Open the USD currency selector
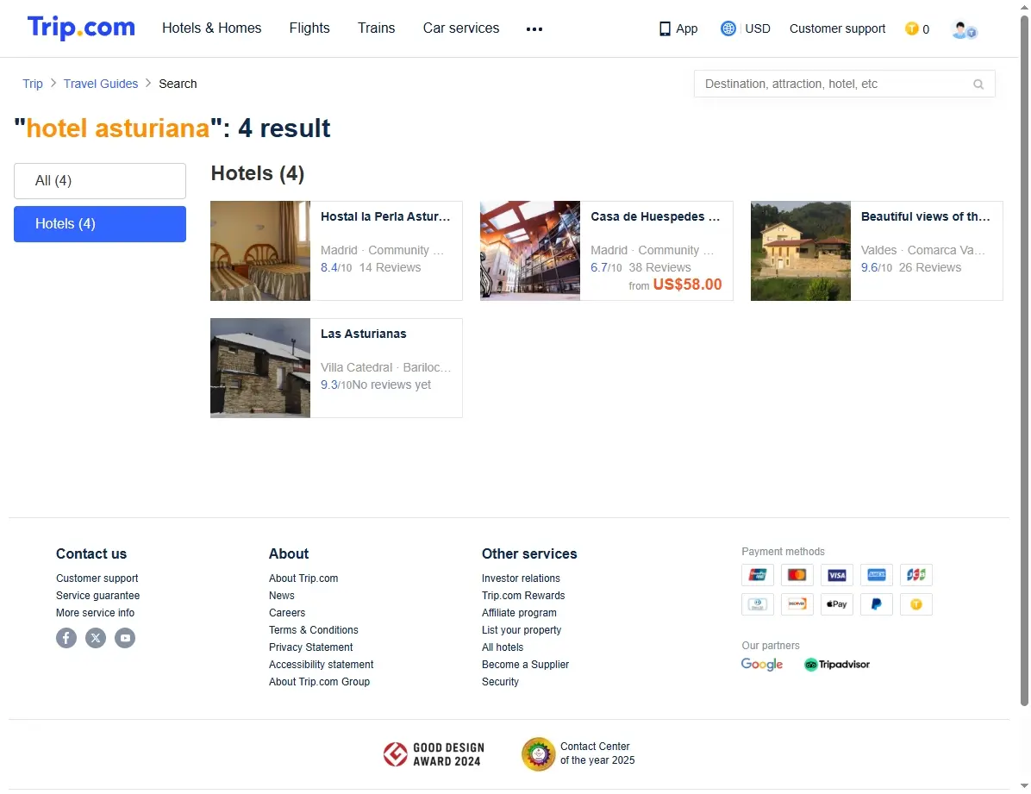Screen dimensions: 1031x794 (x=758, y=28)
